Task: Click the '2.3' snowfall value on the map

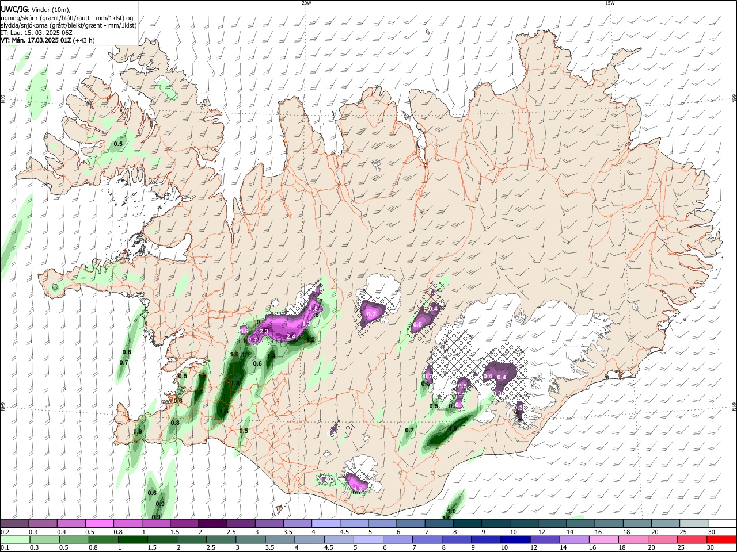Action: pos(264,332)
